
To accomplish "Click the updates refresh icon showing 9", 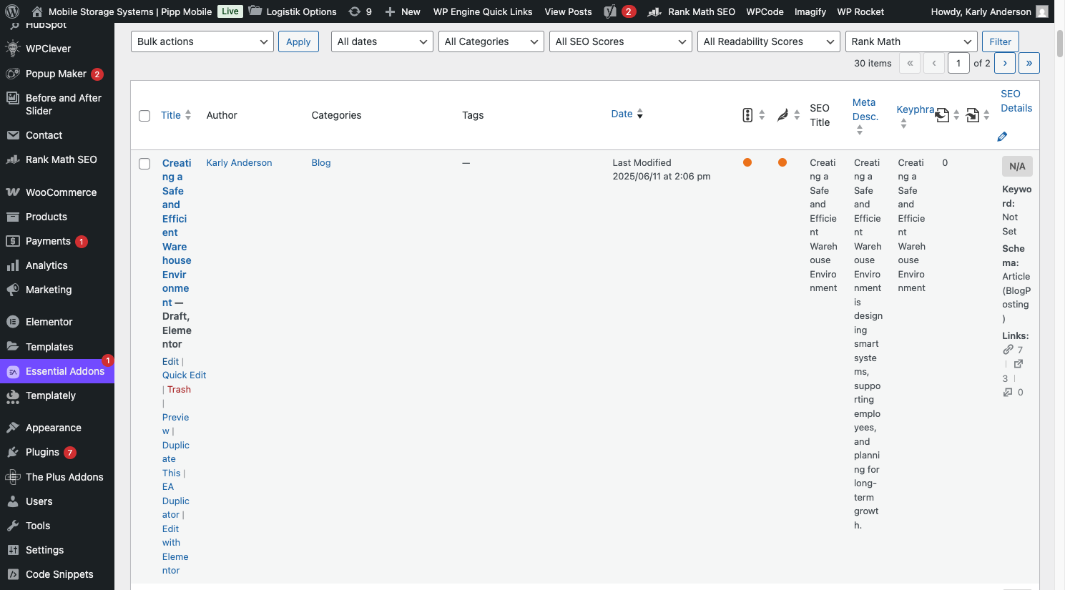I will tap(354, 11).
